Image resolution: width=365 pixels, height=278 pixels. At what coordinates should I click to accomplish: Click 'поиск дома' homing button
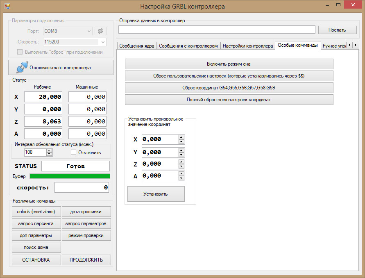click(x=36, y=247)
